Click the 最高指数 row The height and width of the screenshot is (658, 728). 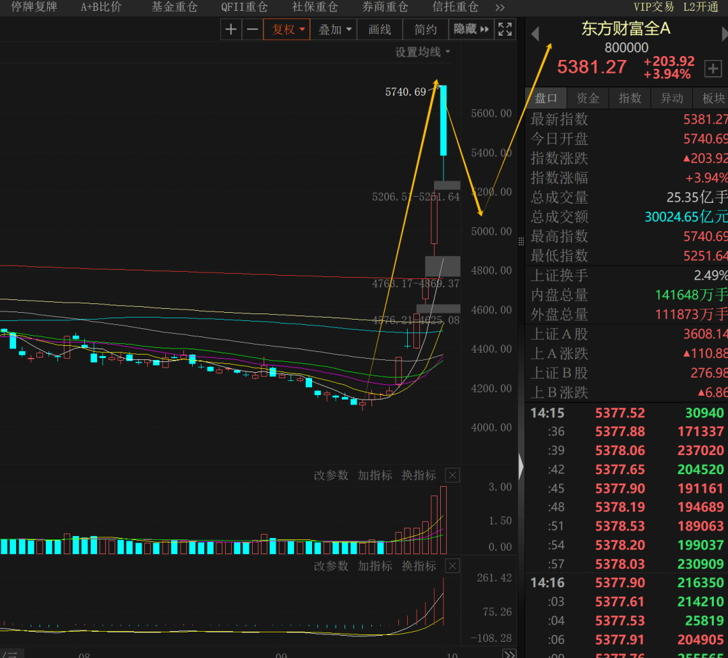coord(627,237)
